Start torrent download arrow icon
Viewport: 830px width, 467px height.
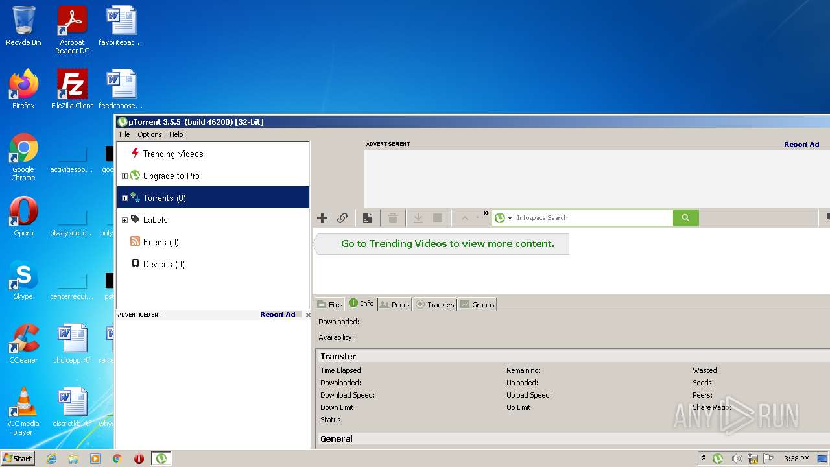pos(418,218)
